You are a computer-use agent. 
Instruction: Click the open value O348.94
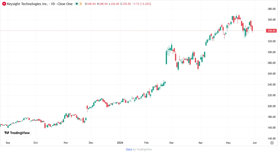[x=91, y=4]
